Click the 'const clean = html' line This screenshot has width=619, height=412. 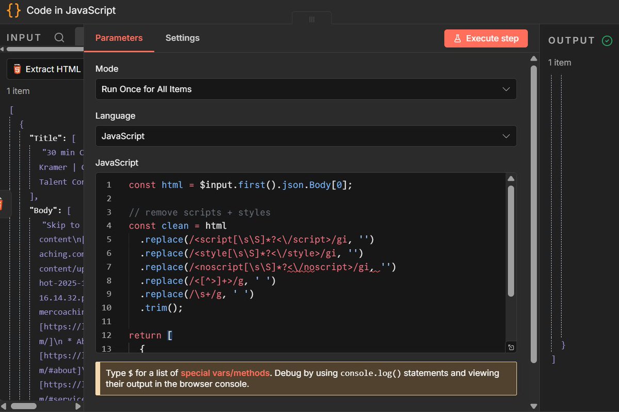tap(178, 225)
